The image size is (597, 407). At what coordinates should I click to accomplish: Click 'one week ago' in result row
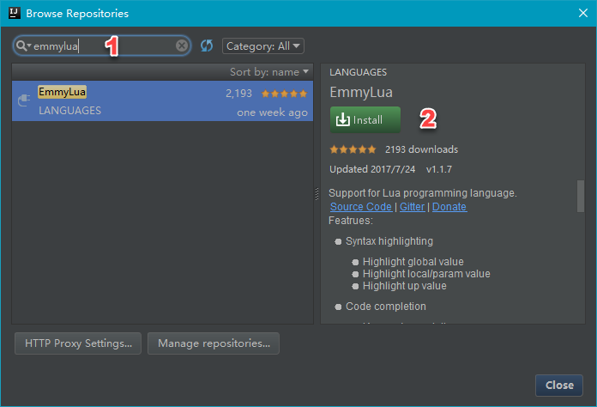[x=272, y=112]
